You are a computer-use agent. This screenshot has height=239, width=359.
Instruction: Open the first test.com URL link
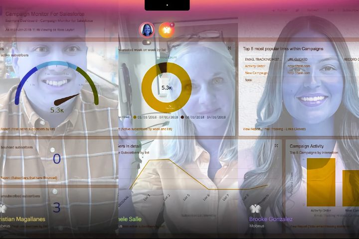(299, 66)
